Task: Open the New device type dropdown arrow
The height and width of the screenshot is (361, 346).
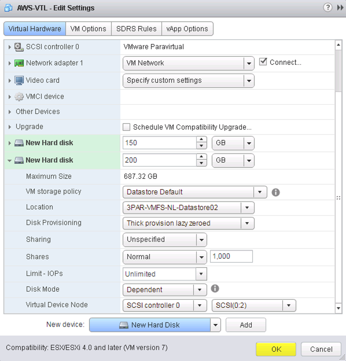Action: click(x=216, y=325)
